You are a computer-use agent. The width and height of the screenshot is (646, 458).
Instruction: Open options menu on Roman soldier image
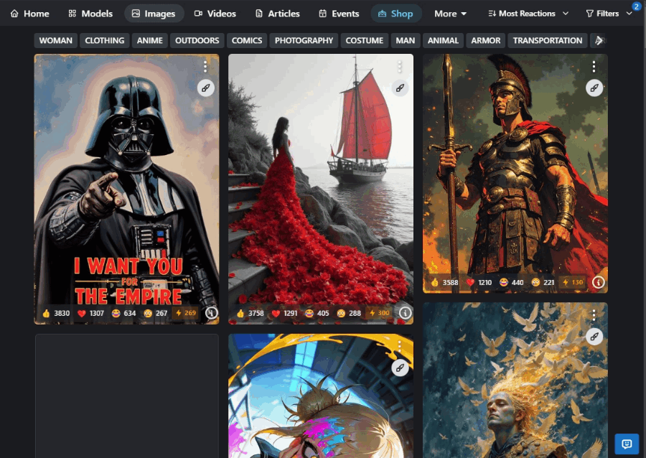(x=594, y=66)
